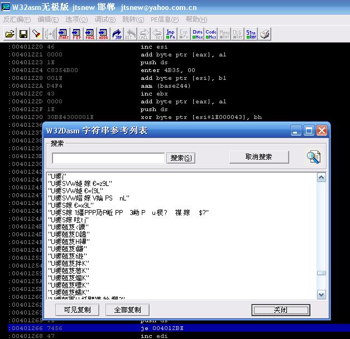The height and width of the screenshot is (339, 350).
Task: Select string entry ending with "€={9L"
Action: pos(75,190)
